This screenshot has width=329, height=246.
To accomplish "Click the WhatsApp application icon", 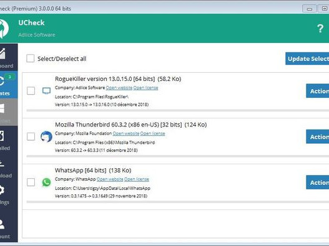I will point(46,182).
